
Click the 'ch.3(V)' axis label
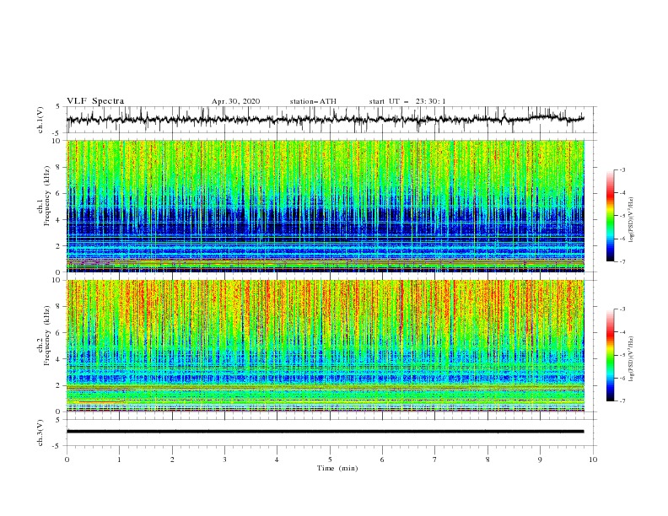(40, 433)
